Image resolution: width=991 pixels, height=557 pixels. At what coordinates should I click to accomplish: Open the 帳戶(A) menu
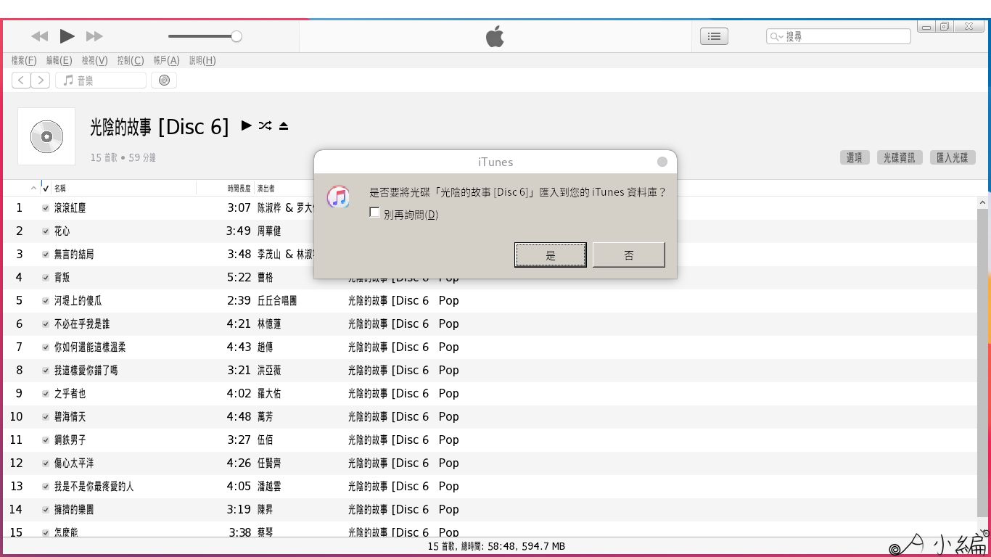click(x=166, y=61)
